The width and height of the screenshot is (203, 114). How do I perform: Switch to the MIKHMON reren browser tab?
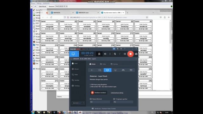pyautogui.click(x=87, y=13)
